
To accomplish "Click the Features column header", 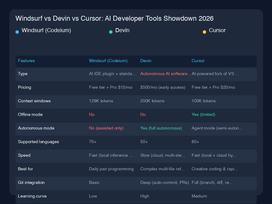I will pos(26,61).
